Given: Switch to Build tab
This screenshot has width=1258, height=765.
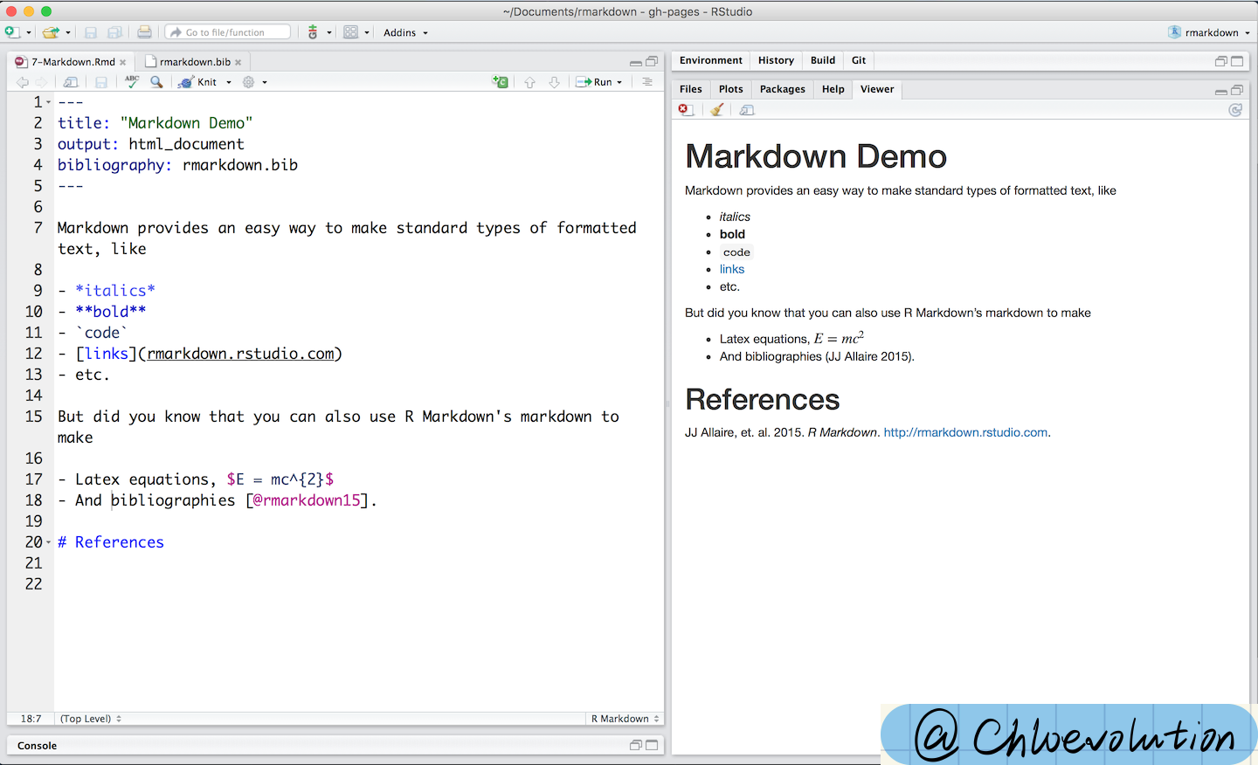Looking at the screenshot, I should tap(823, 60).
